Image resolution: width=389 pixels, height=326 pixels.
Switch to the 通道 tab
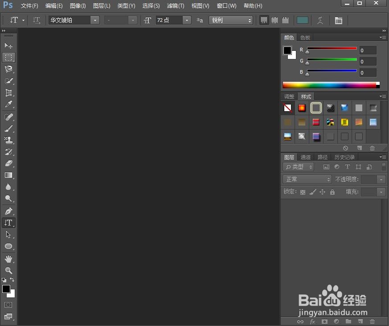click(305, 157)
